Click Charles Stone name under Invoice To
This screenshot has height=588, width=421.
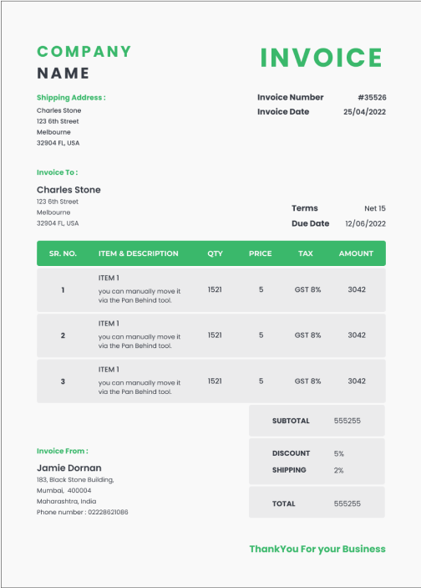pos(68,190)
